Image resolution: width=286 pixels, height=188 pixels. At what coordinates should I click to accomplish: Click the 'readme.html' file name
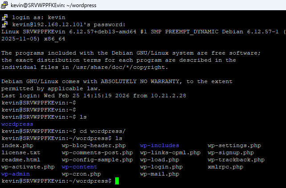(x=21, y=160)
